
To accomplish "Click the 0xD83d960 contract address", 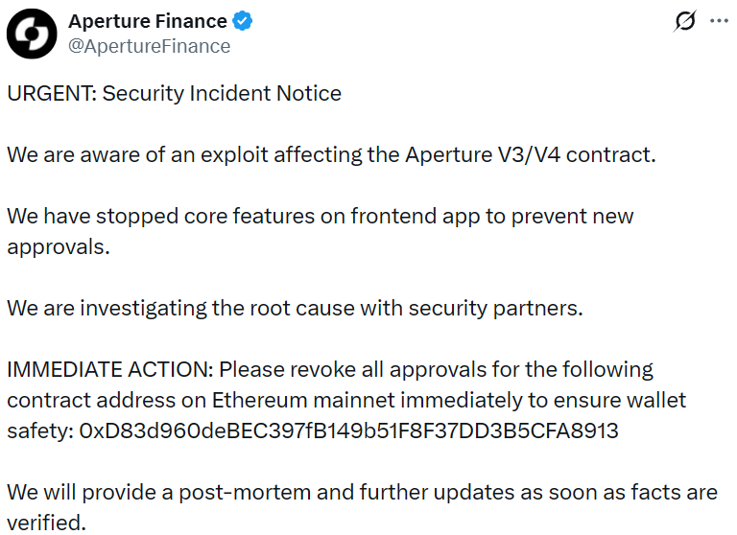I will pos(348,431).
